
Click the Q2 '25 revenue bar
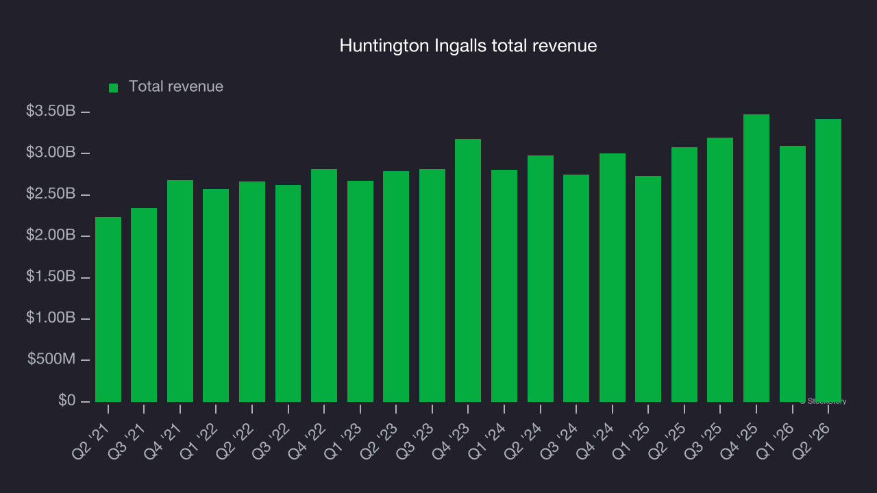(684, 275)
